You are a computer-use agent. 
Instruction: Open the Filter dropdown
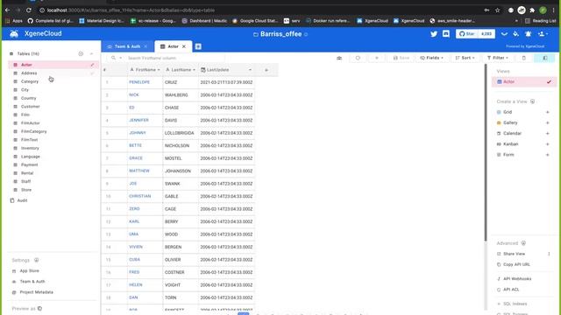click(x=498, y=58)
